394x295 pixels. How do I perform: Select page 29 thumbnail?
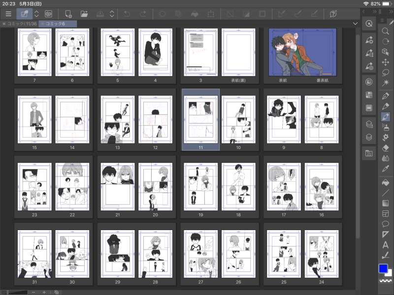pos(118,254)
